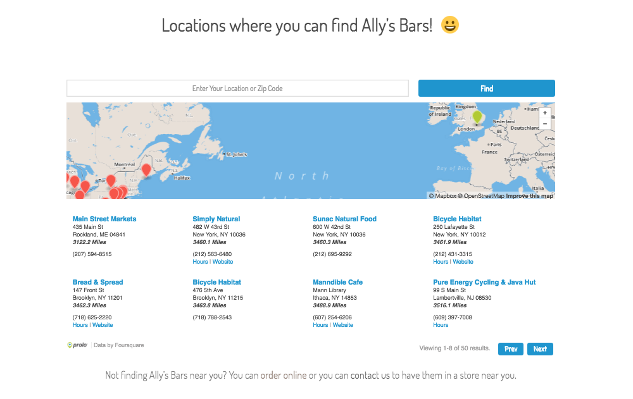View Hours for Bread & Spread
This screenshot has width=633, height=399.
tap(80, 325)
